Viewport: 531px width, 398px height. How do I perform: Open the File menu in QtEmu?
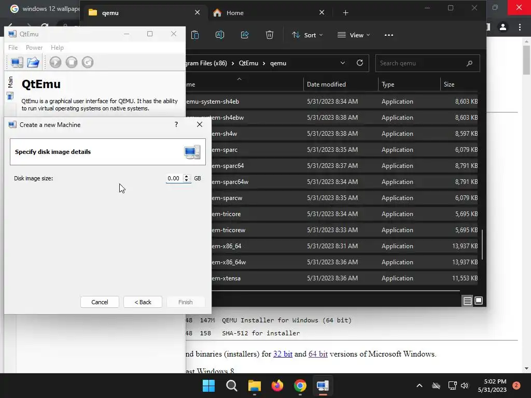tap(13, 48)
